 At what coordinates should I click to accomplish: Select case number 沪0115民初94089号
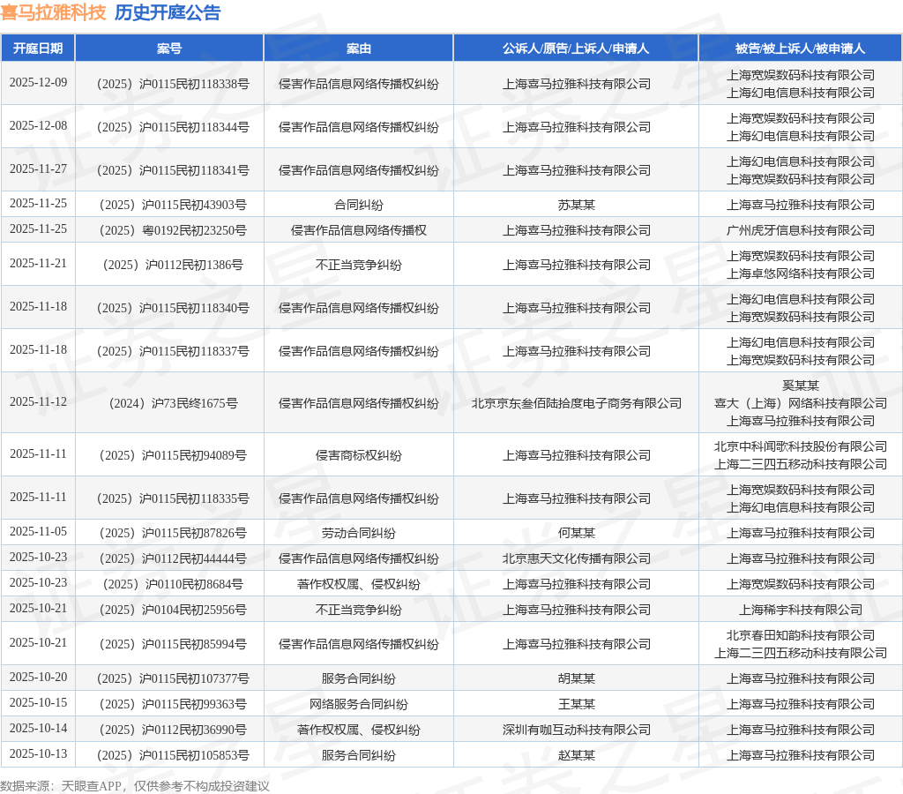click(173, 455)
